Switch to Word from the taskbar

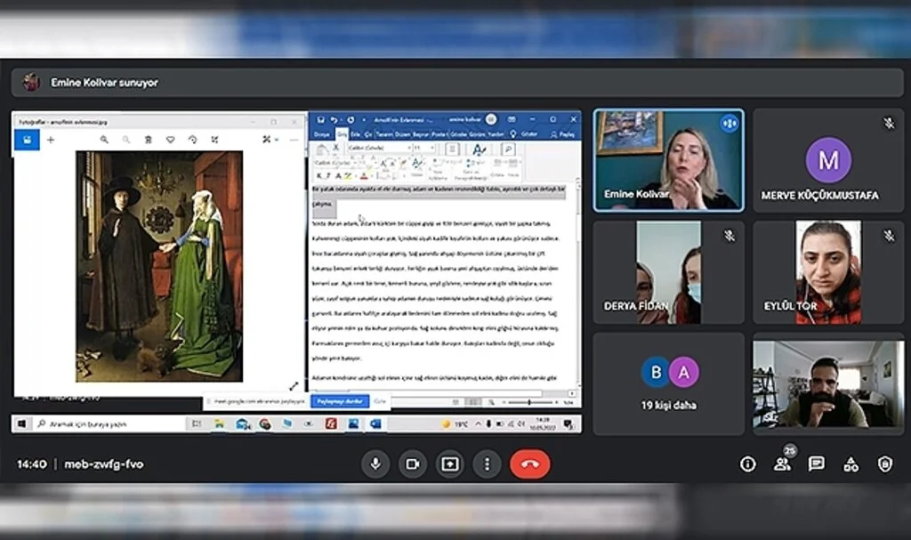pyautogui.click(x=375, y=423)
